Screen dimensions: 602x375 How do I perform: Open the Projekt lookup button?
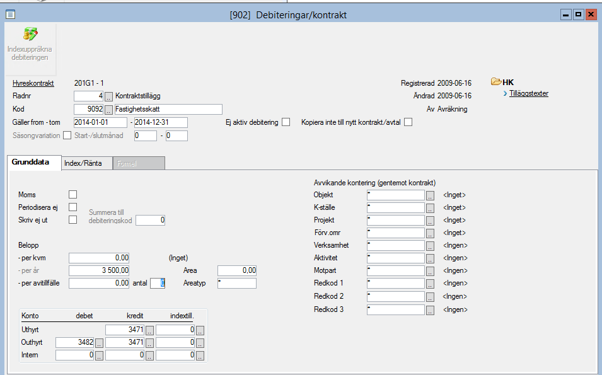pyautogui.click(x=430, y=221)
